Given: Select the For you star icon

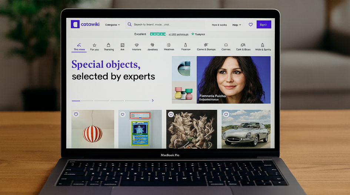Looking at the screenshot, I should click(94, 45).
